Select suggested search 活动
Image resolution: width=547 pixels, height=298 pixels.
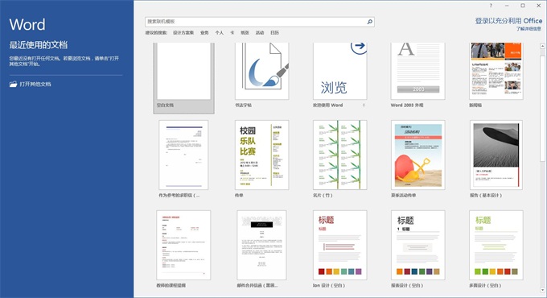click(x=260, y=33)
